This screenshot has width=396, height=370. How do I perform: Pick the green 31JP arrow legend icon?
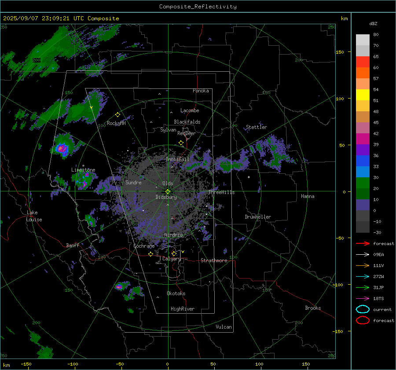[363, 287]
